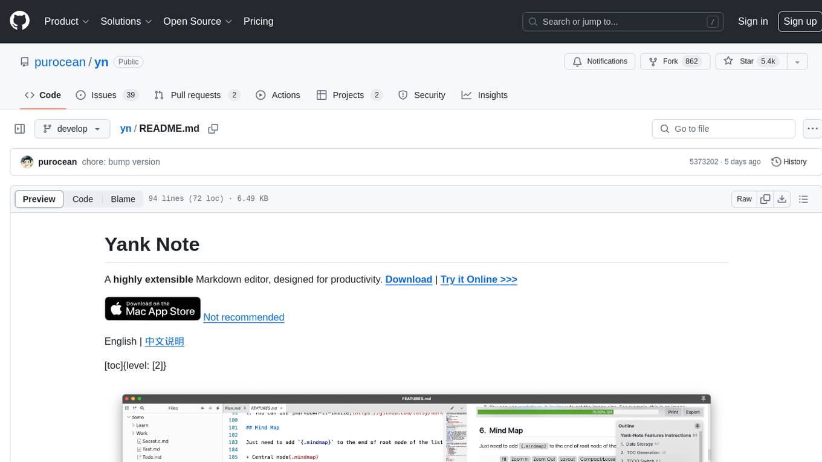Screen dimensions: 822x462
Task: Download the raw file
Action: pyautogui.click(x=782, y=199)
